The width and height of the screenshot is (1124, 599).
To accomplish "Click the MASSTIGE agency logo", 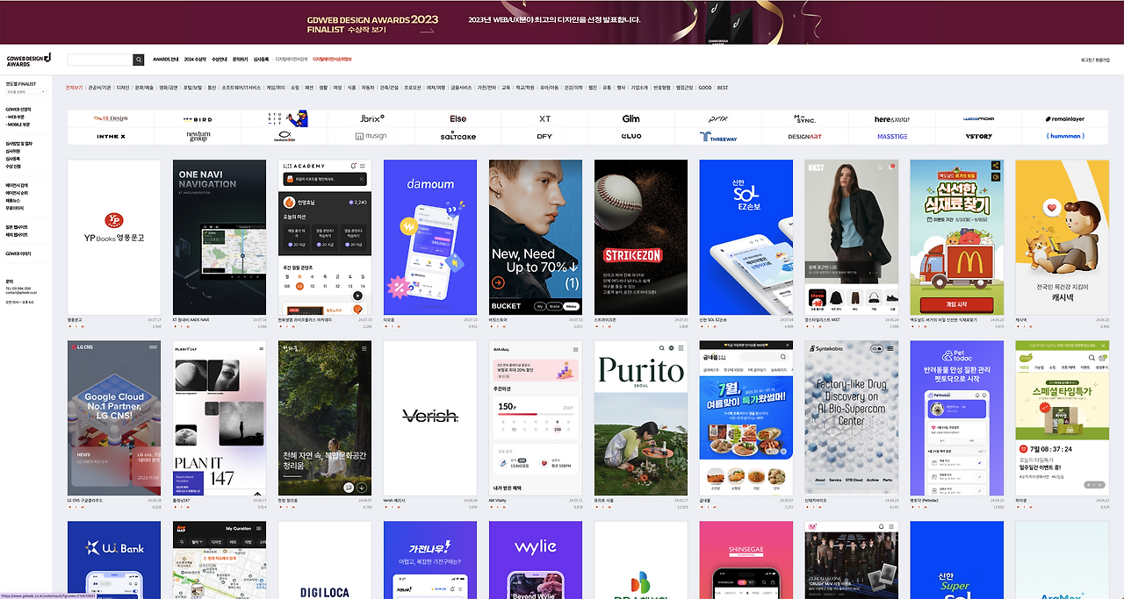I will coord(891,136).
